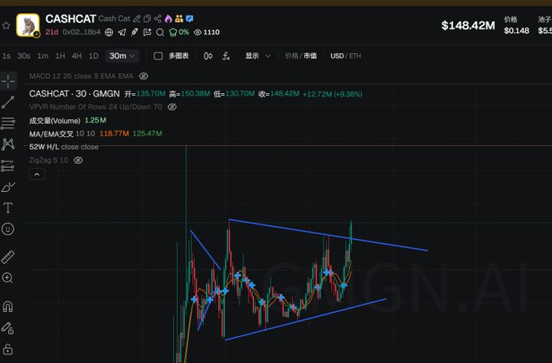The image size is (552, 363).
Task: Click the 成交量(Volume) indicator label
Action: coord(54,121)
